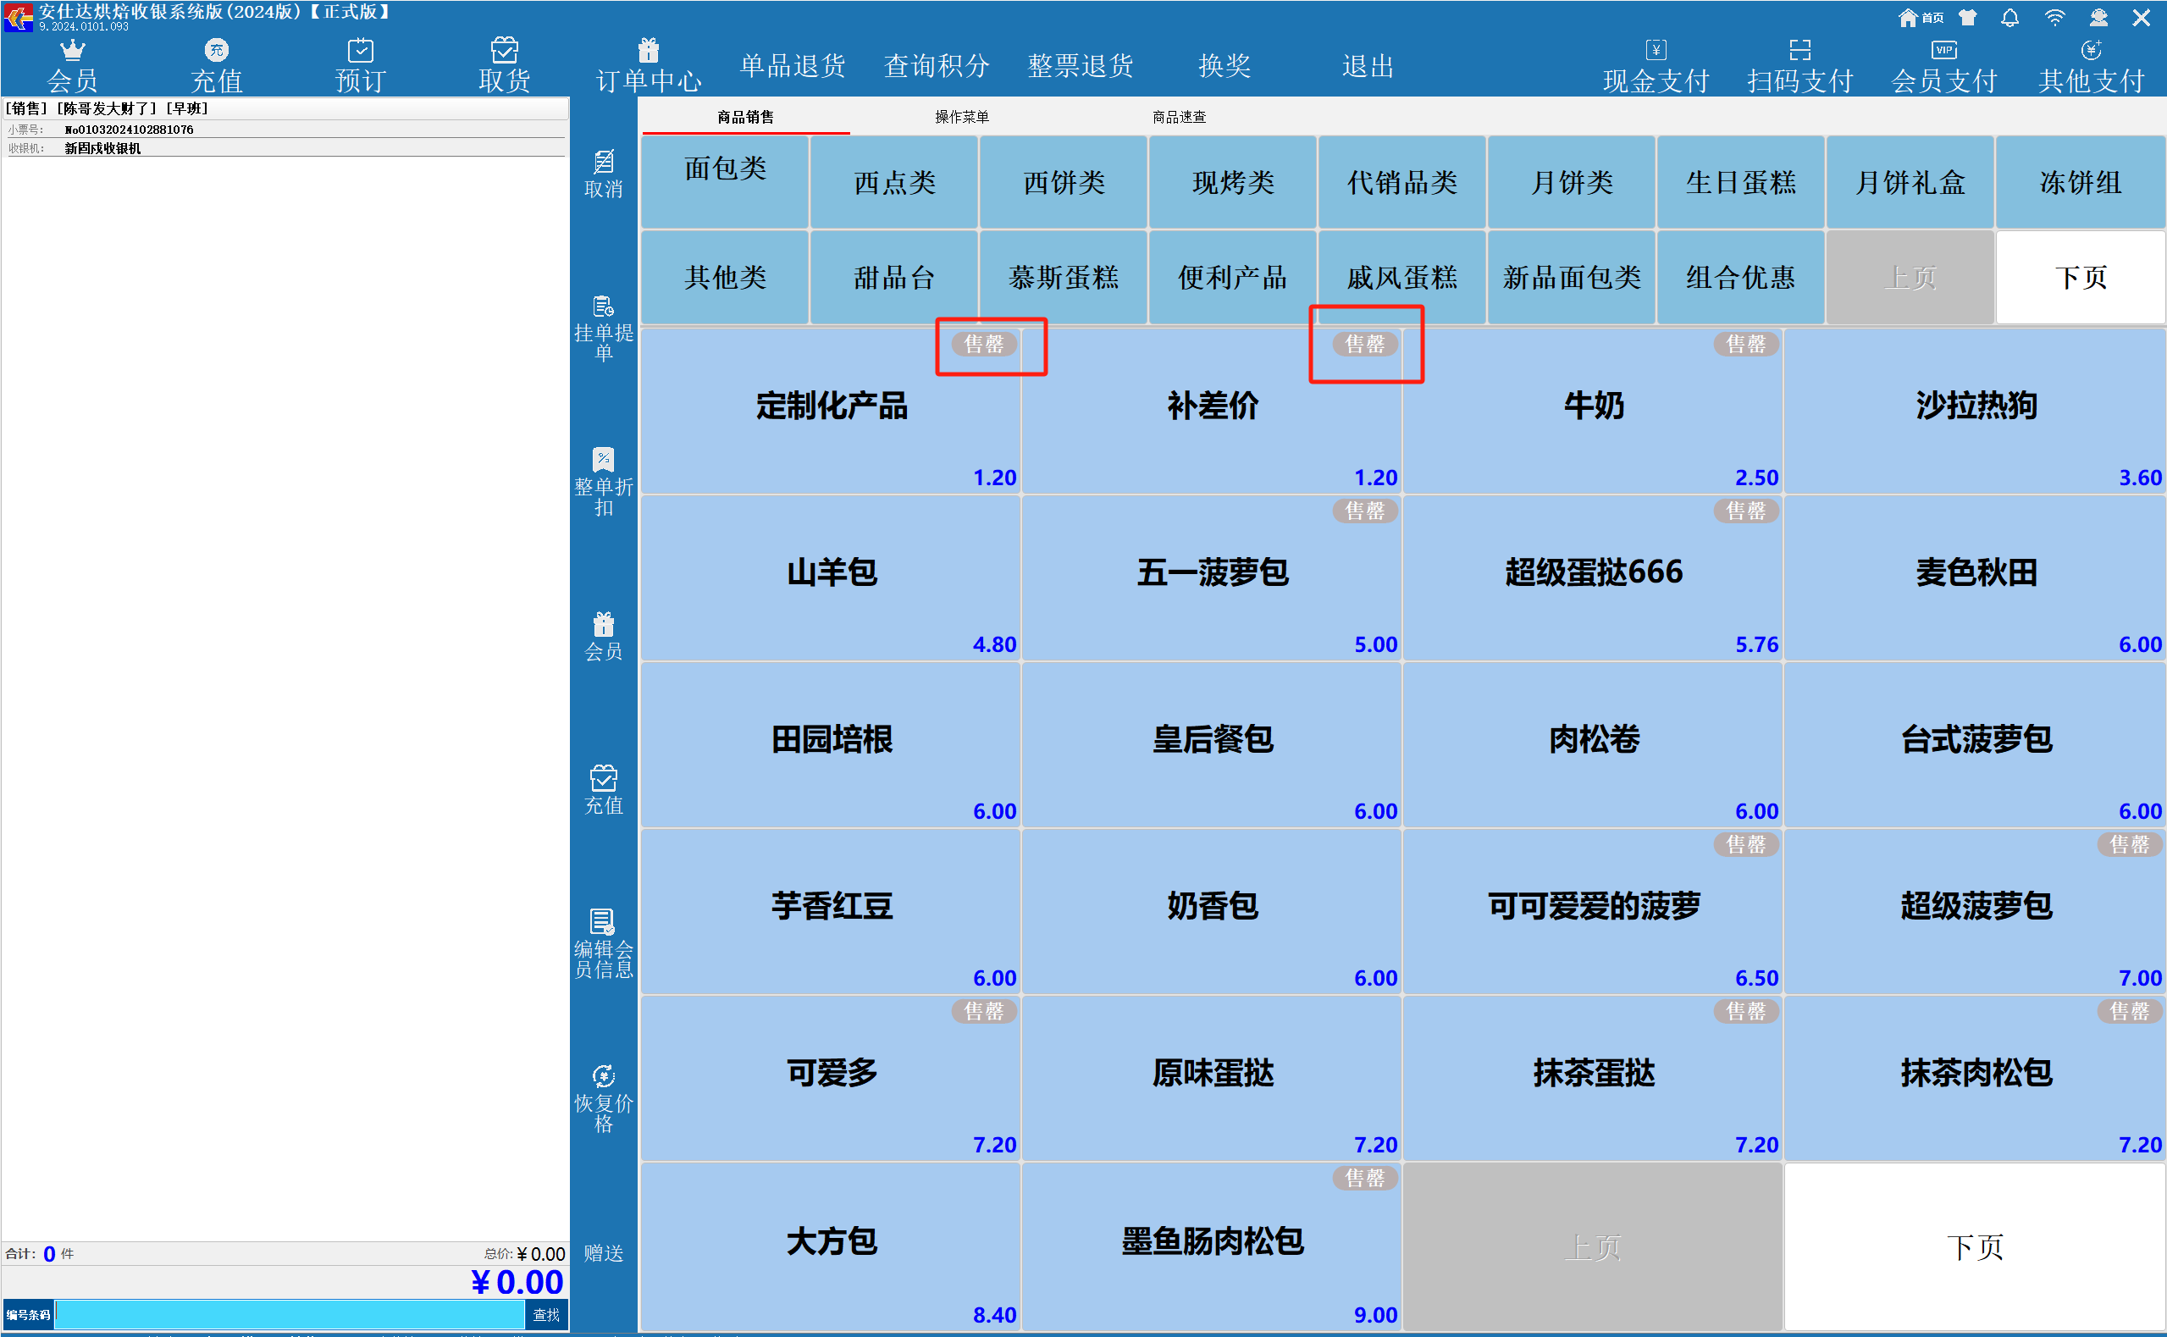Image resolution: width=2167 pixels, height=1337 pixels.
Task: Click the barcode input field
Action: (x=289, y=1314)
